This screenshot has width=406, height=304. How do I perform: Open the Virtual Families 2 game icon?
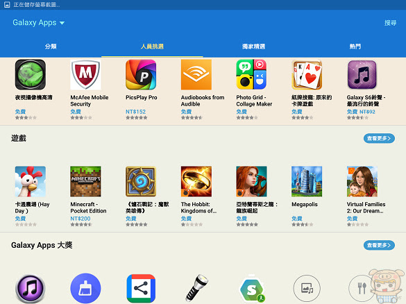click(362, 182)
